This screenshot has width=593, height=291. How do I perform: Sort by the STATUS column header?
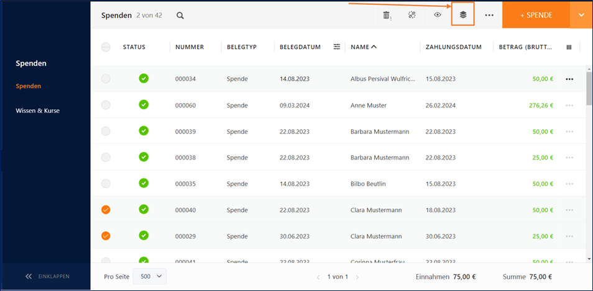[x=134, y=47]
